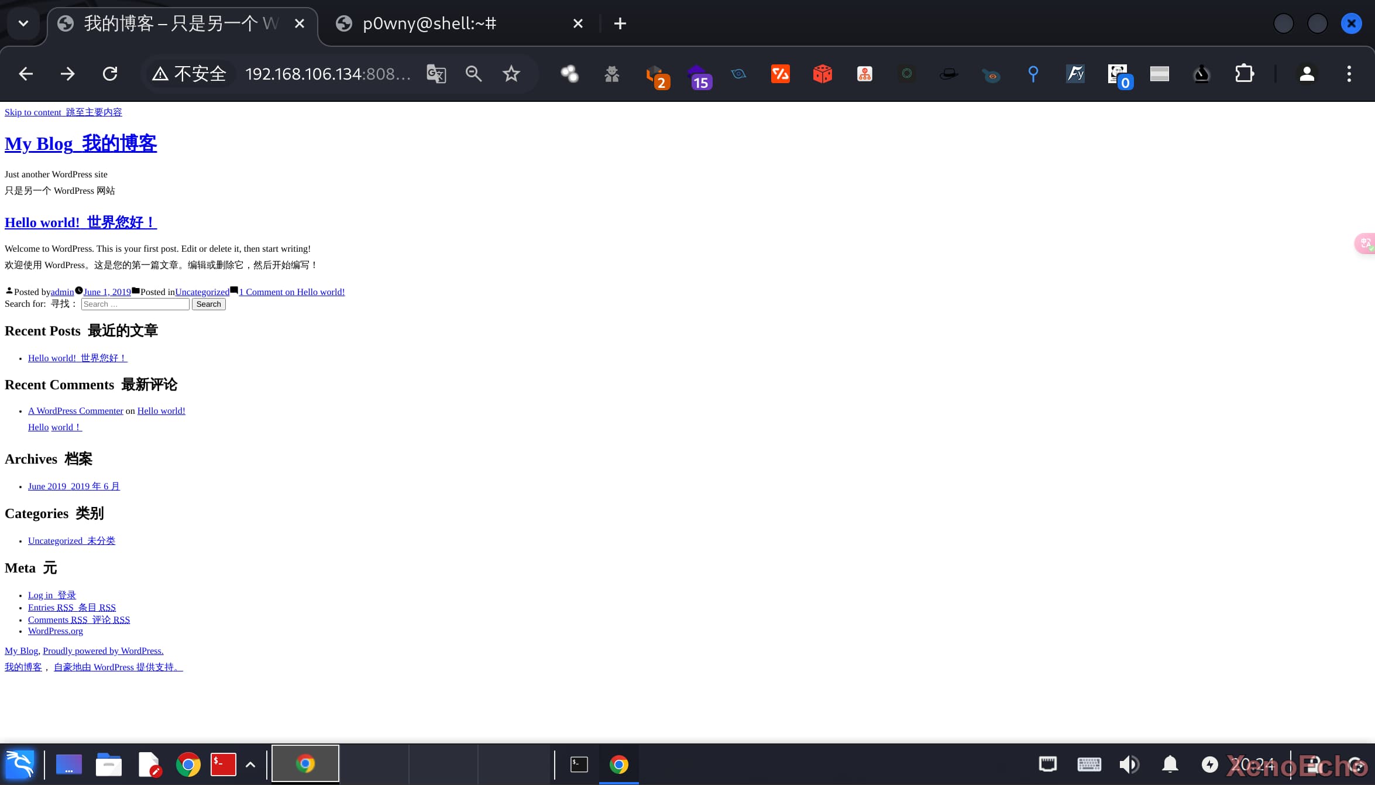Viewport: 1375px width, 785px height.
Task: Bookmark this page with star icon
Action: (511, 74)
